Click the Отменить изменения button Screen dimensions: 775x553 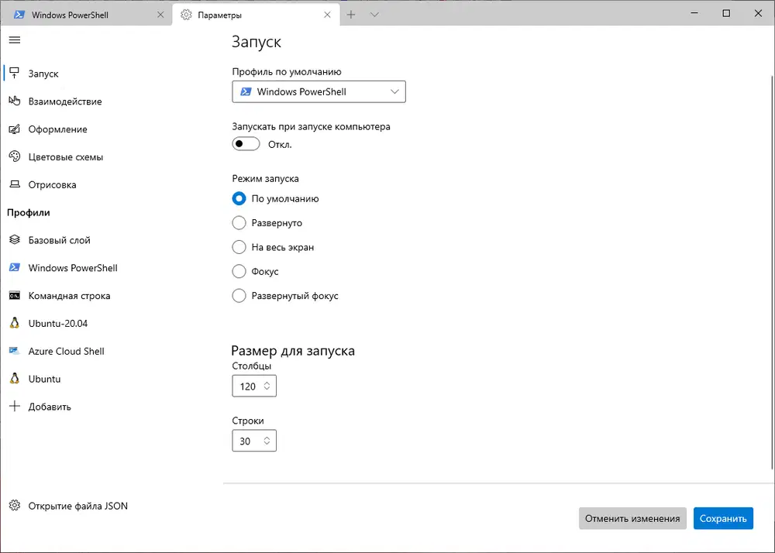tap(632, 519)
